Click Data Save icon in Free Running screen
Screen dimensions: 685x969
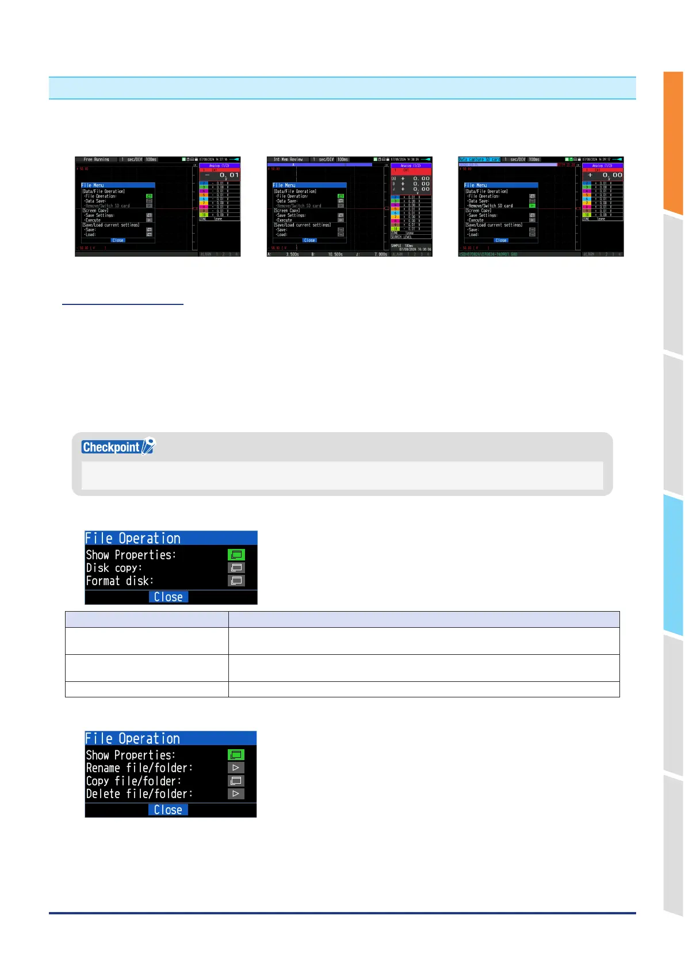tap(149, 201)
